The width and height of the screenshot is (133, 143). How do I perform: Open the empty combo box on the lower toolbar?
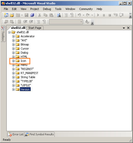pos(66,22)
